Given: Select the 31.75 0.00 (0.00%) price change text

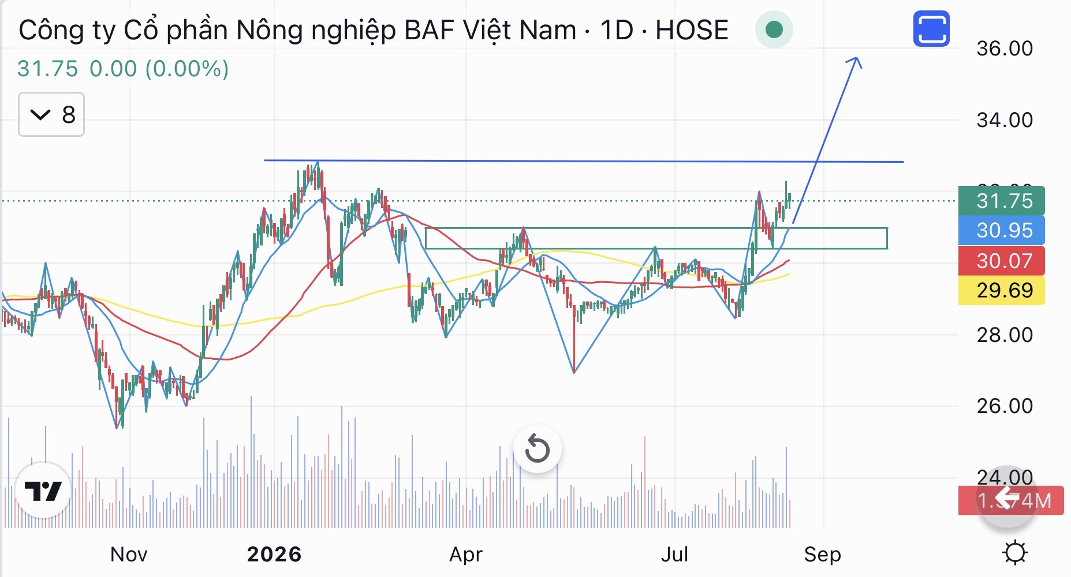Looking at the screenshot, I should [x=123, y=69].
